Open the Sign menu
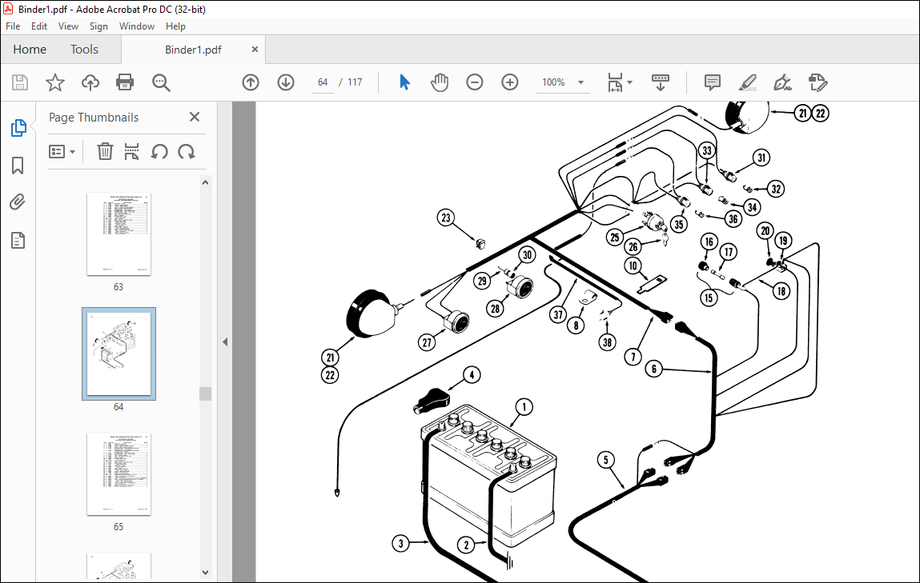920x583 pixels. 98,26
